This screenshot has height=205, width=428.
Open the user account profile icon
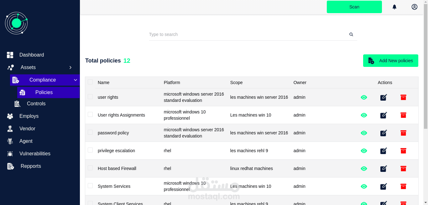[415, 7]
